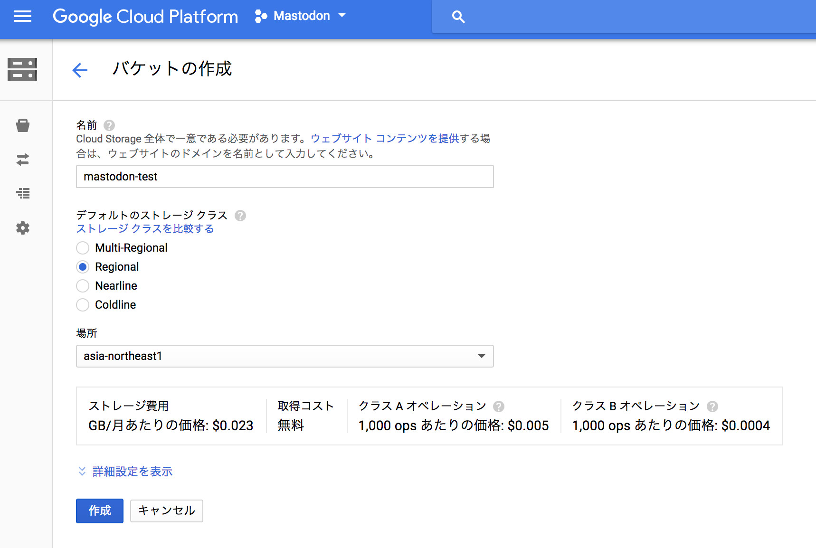816x548 pixels.
Task: Open the hamburger navigation menu
Action: tap(22, 17)
